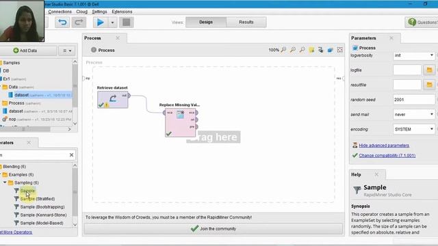Image resolution: width=438 pixels, height=246 pixels.
Task: Select the Samples repository folder
Action: tap(12, 63)
